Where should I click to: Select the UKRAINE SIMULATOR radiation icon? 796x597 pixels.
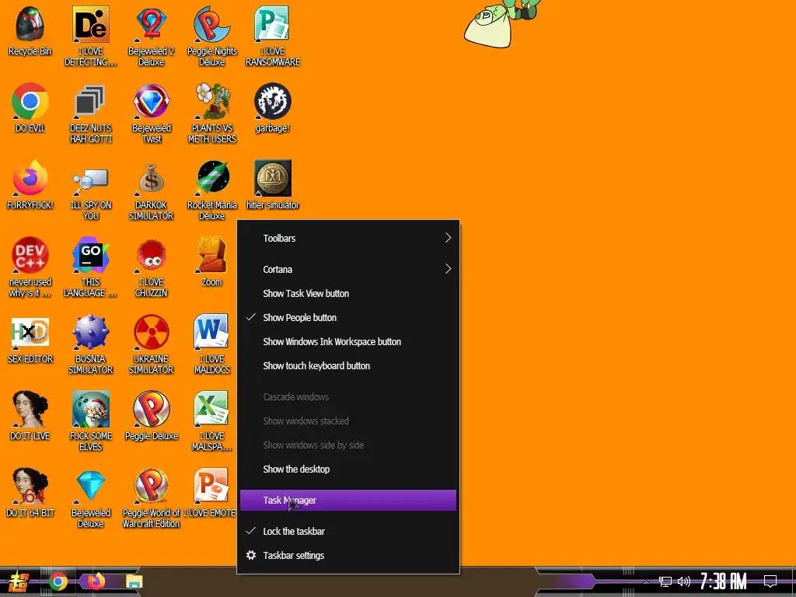pos(152,332)
